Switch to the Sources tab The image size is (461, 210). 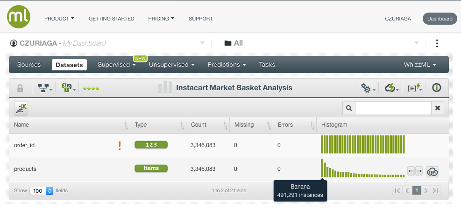point(29,65)
